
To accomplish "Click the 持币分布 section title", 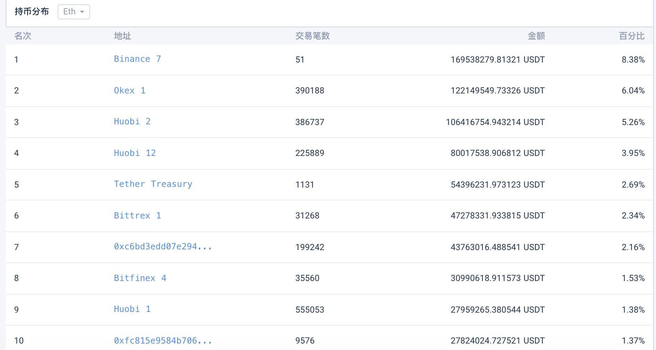I will (32, 11).
